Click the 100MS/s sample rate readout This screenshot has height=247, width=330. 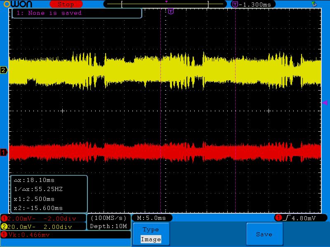point(109,218)
